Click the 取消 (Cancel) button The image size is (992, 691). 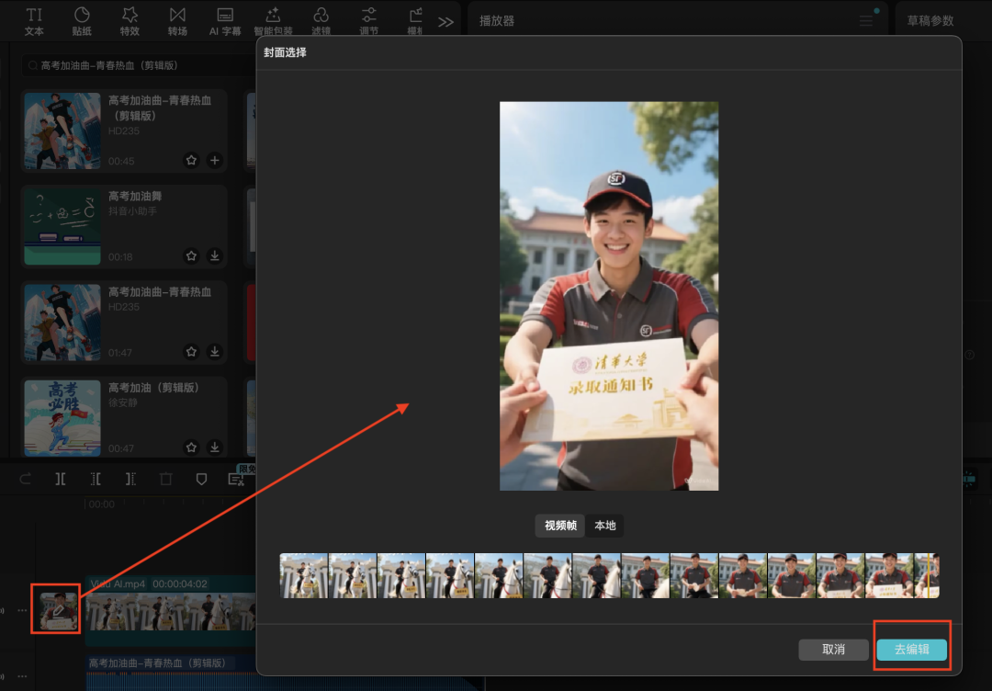833,650
